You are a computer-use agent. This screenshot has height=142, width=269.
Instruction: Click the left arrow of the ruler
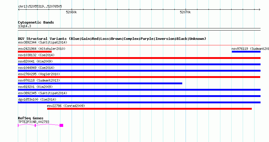coord(19,9)
